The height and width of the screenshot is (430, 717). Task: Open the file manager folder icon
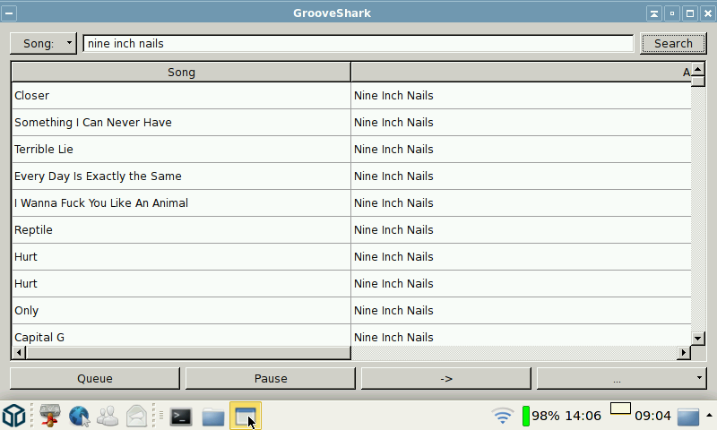tap(212, 416)
